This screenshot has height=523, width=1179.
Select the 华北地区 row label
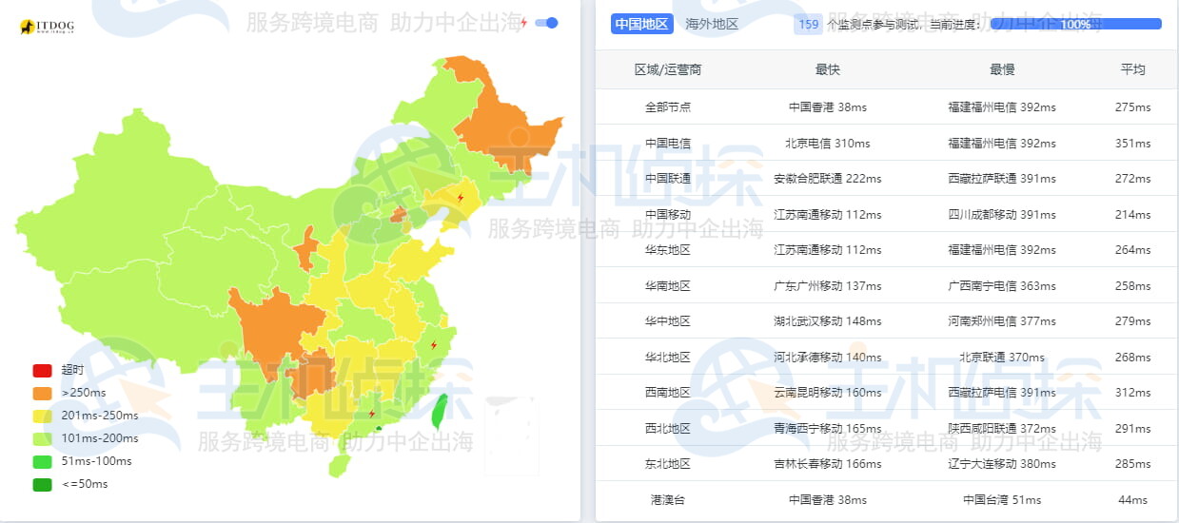668,358
